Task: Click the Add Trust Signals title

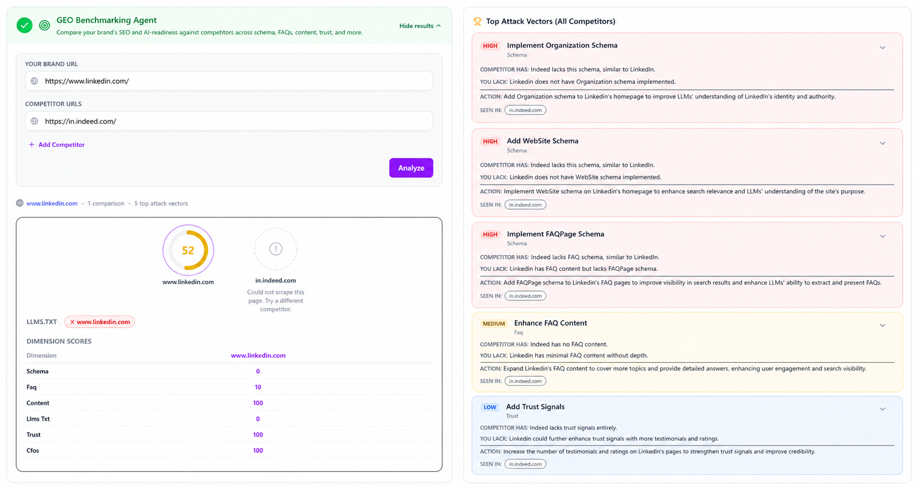Action: coord(535,407)
